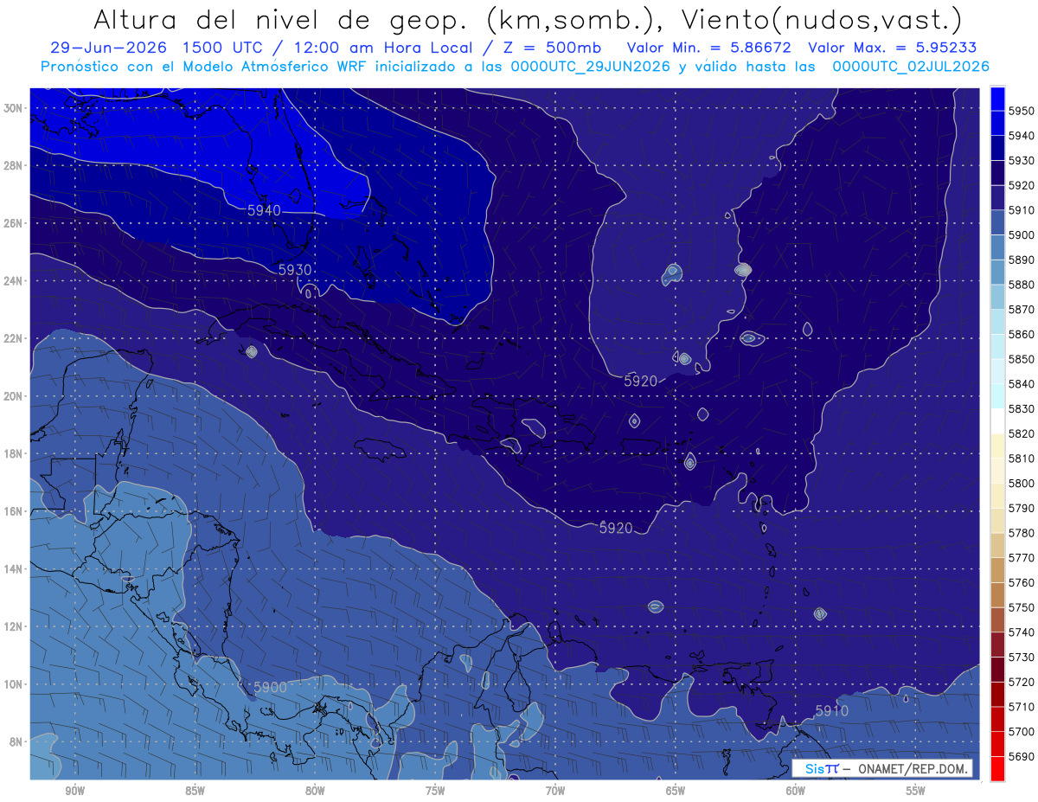Viewport: 1038px width, 802px height.
Task: Click the bright blue swatch above 5950
Action: [x=997, y=98]
